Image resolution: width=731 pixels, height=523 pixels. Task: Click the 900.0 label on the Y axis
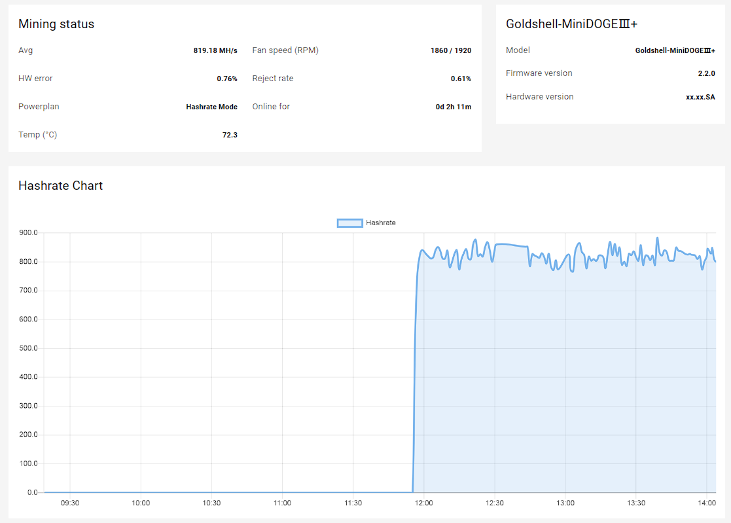point(27,233)
